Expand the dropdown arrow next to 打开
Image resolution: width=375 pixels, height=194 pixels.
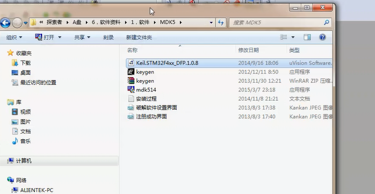(60, 37)
